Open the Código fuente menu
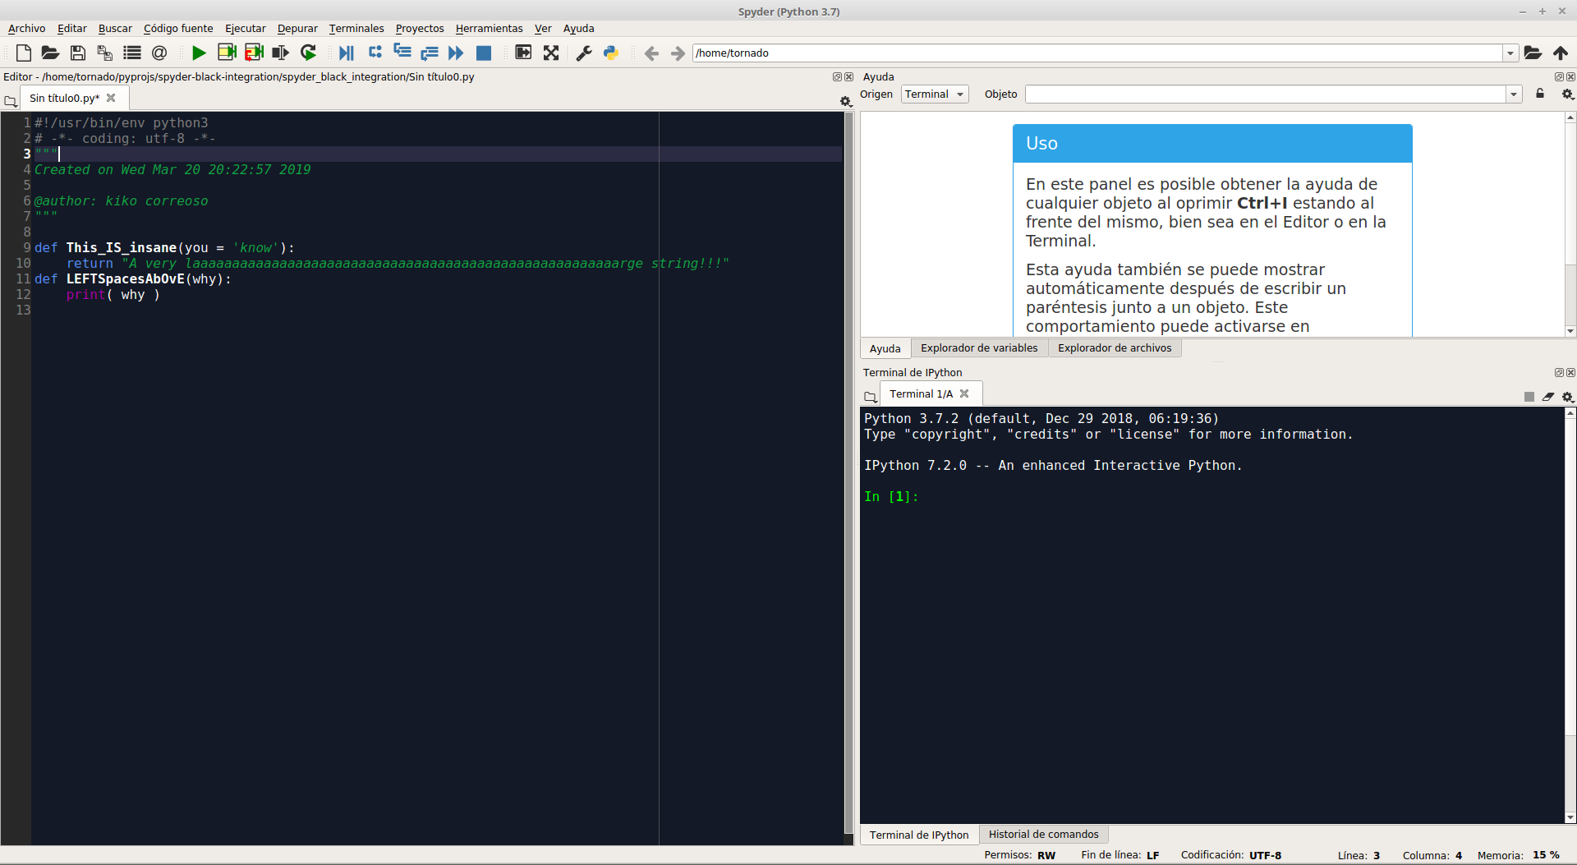 coord(178,29)
